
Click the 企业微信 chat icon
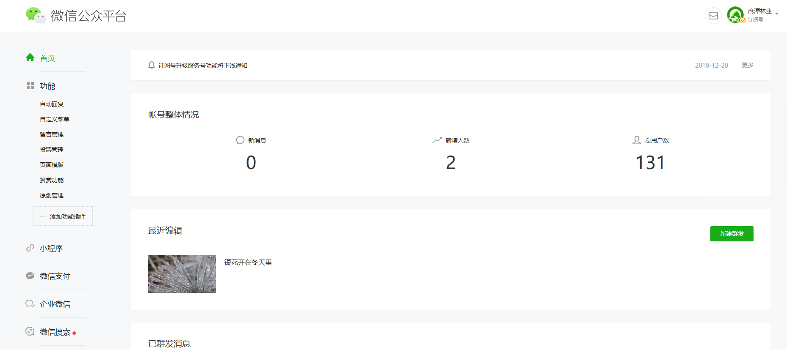30,304
